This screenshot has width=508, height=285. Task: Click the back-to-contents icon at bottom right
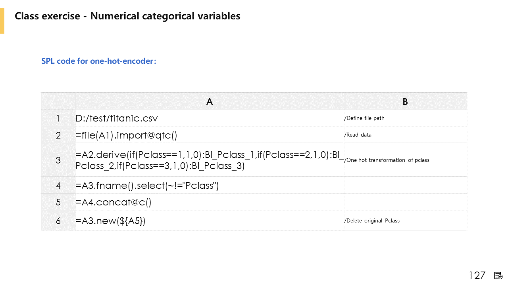click(498, 275)
